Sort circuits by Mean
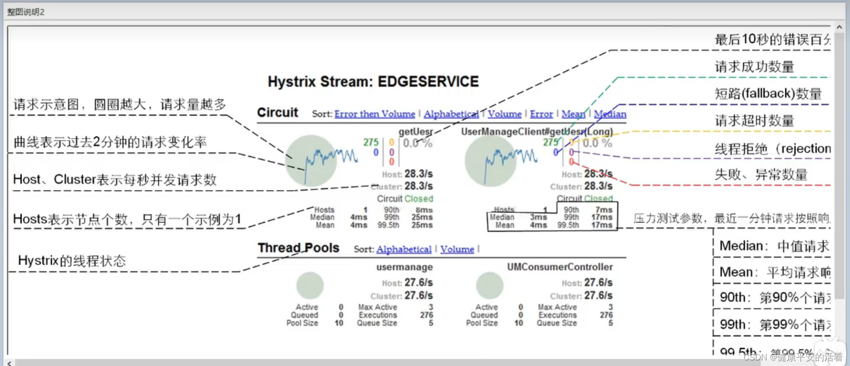 pos(574,114)
